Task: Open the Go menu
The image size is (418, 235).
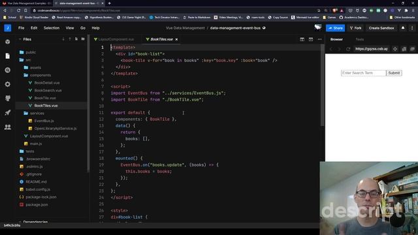Action: click(83, 28)
